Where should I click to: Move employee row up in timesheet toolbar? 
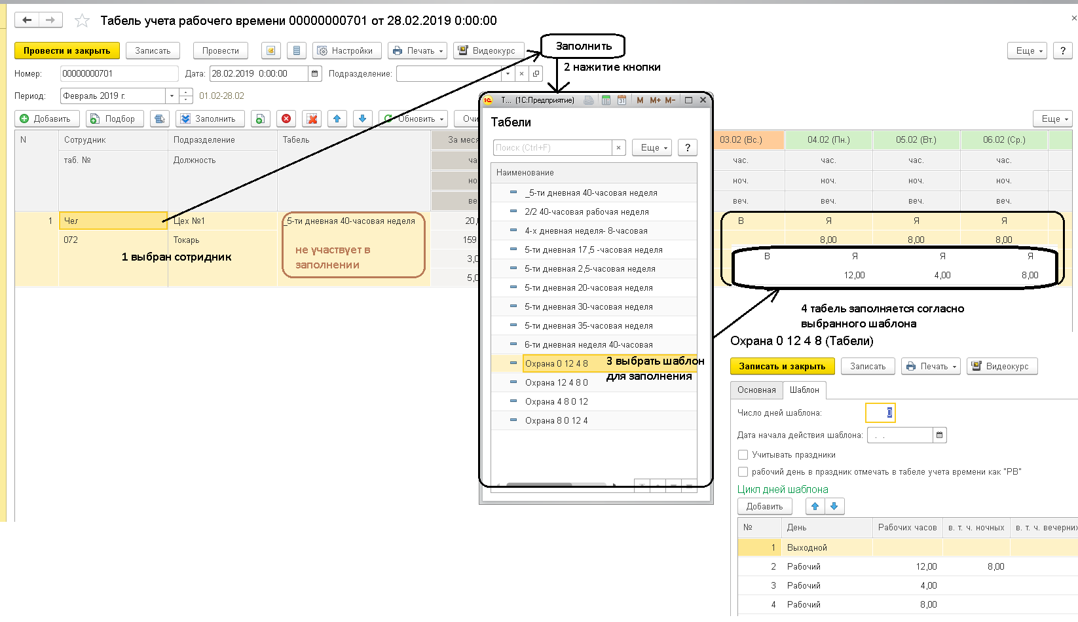(x=337, y=119)
